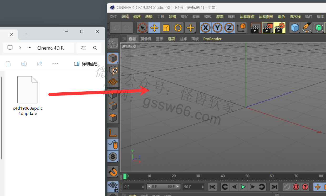Viewport: 326px width, 196px height.
Task: Select the Pen spline tool
Action: 307,28
